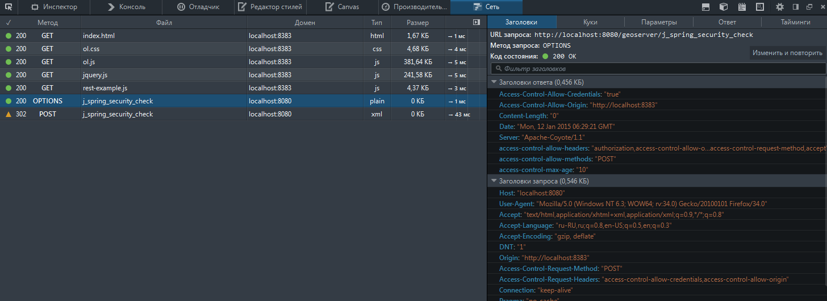Image resolution: width=827 pixels, height=301 pixels.
Task: Click Access-Control-Allow-Credentials response header
Action: tap(657, 94)
